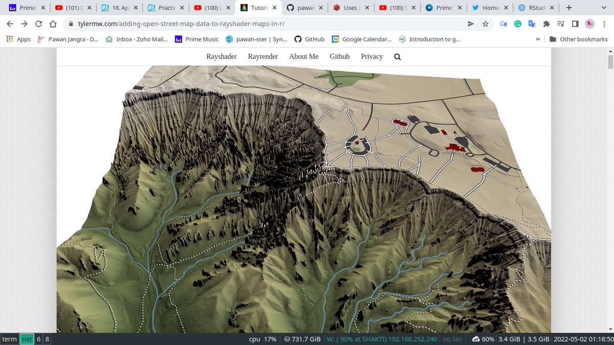Click the SHAKTI wifi status entry
Viewport: 614px width, 345px height.
coord(382,339)
